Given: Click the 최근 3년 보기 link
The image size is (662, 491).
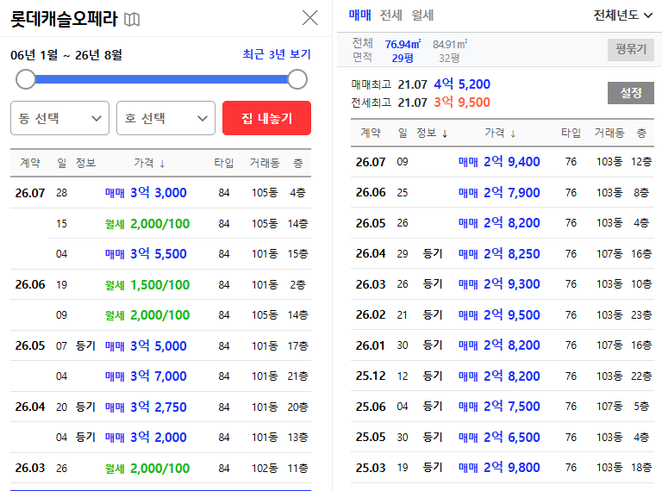Looking at the screenshot, I should (277, 54).
